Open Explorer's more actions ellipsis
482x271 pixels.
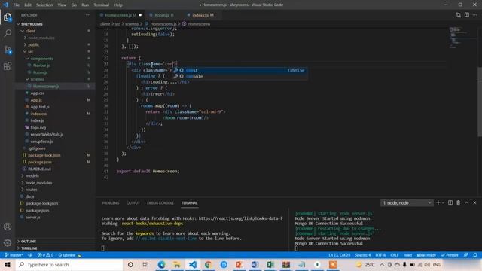88,15
